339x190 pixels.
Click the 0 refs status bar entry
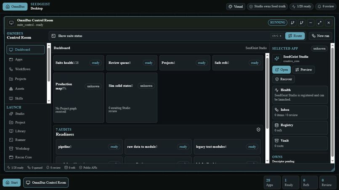70,168
